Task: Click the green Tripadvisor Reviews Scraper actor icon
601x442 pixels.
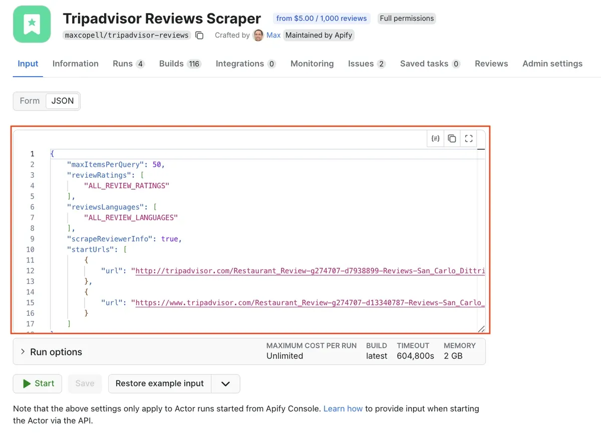Action: [x=32, y=24]
